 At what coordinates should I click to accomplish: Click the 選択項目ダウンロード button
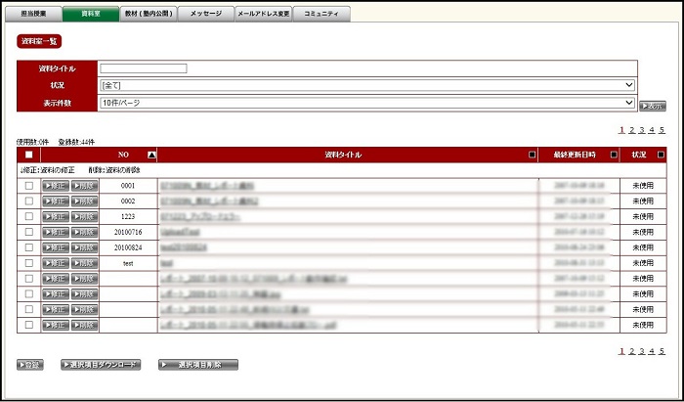pos(101,365)
